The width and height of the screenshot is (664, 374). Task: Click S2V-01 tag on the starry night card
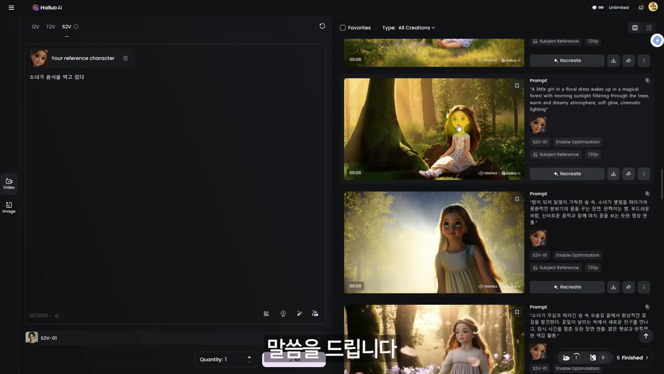coord(539,255)
